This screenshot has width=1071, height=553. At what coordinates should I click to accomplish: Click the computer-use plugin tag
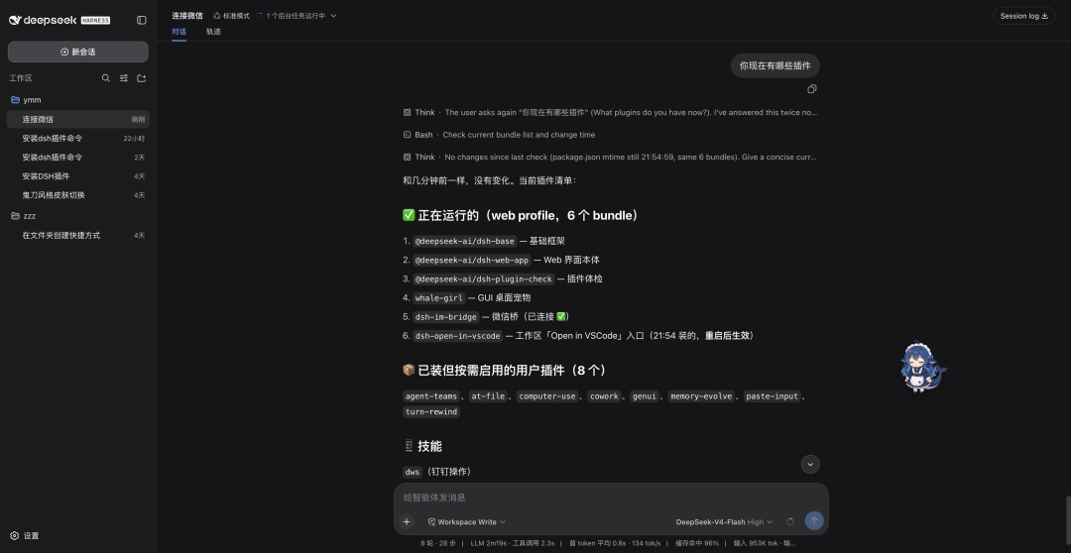[547, 396]
